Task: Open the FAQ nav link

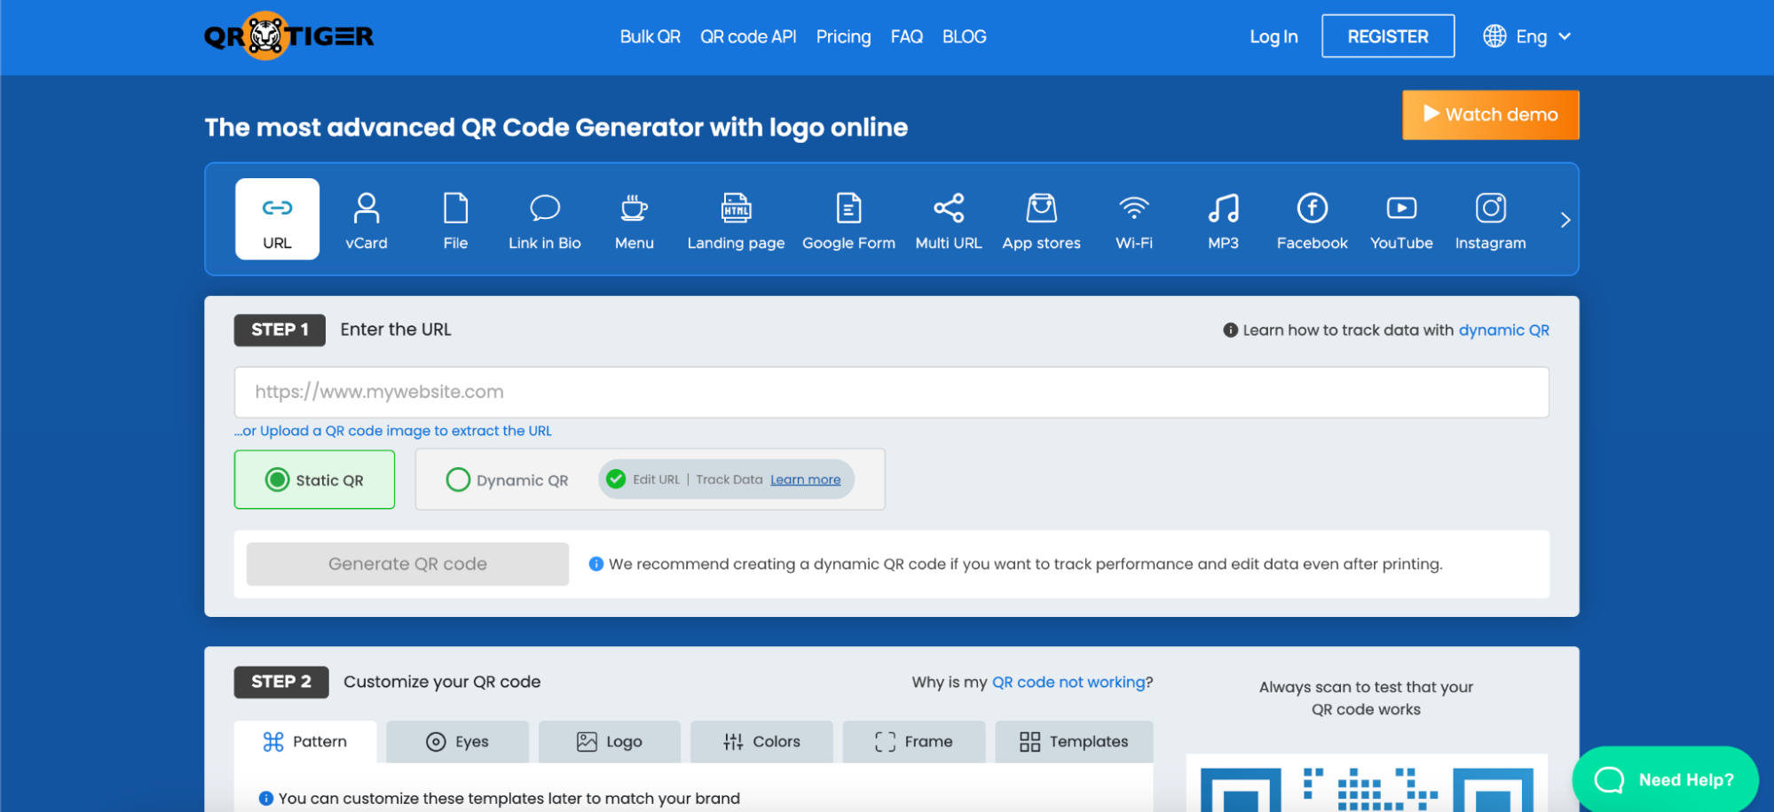Action: click(906, 36)
